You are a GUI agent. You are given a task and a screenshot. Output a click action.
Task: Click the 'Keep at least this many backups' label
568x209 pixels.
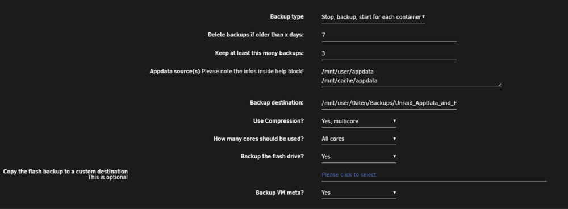260,53
